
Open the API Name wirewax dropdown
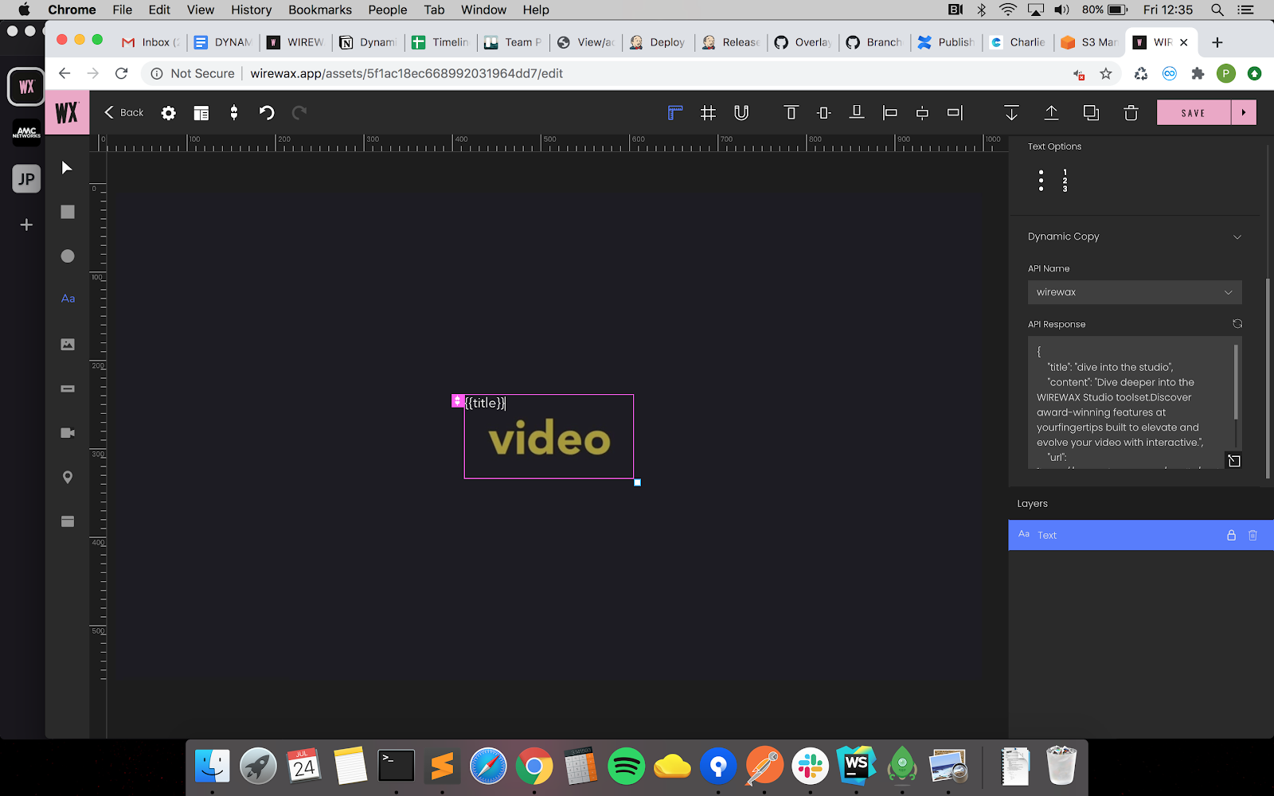[1134, 292]
